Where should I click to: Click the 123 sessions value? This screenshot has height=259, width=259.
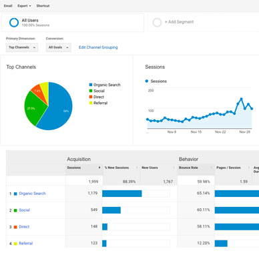click(94, 243)
